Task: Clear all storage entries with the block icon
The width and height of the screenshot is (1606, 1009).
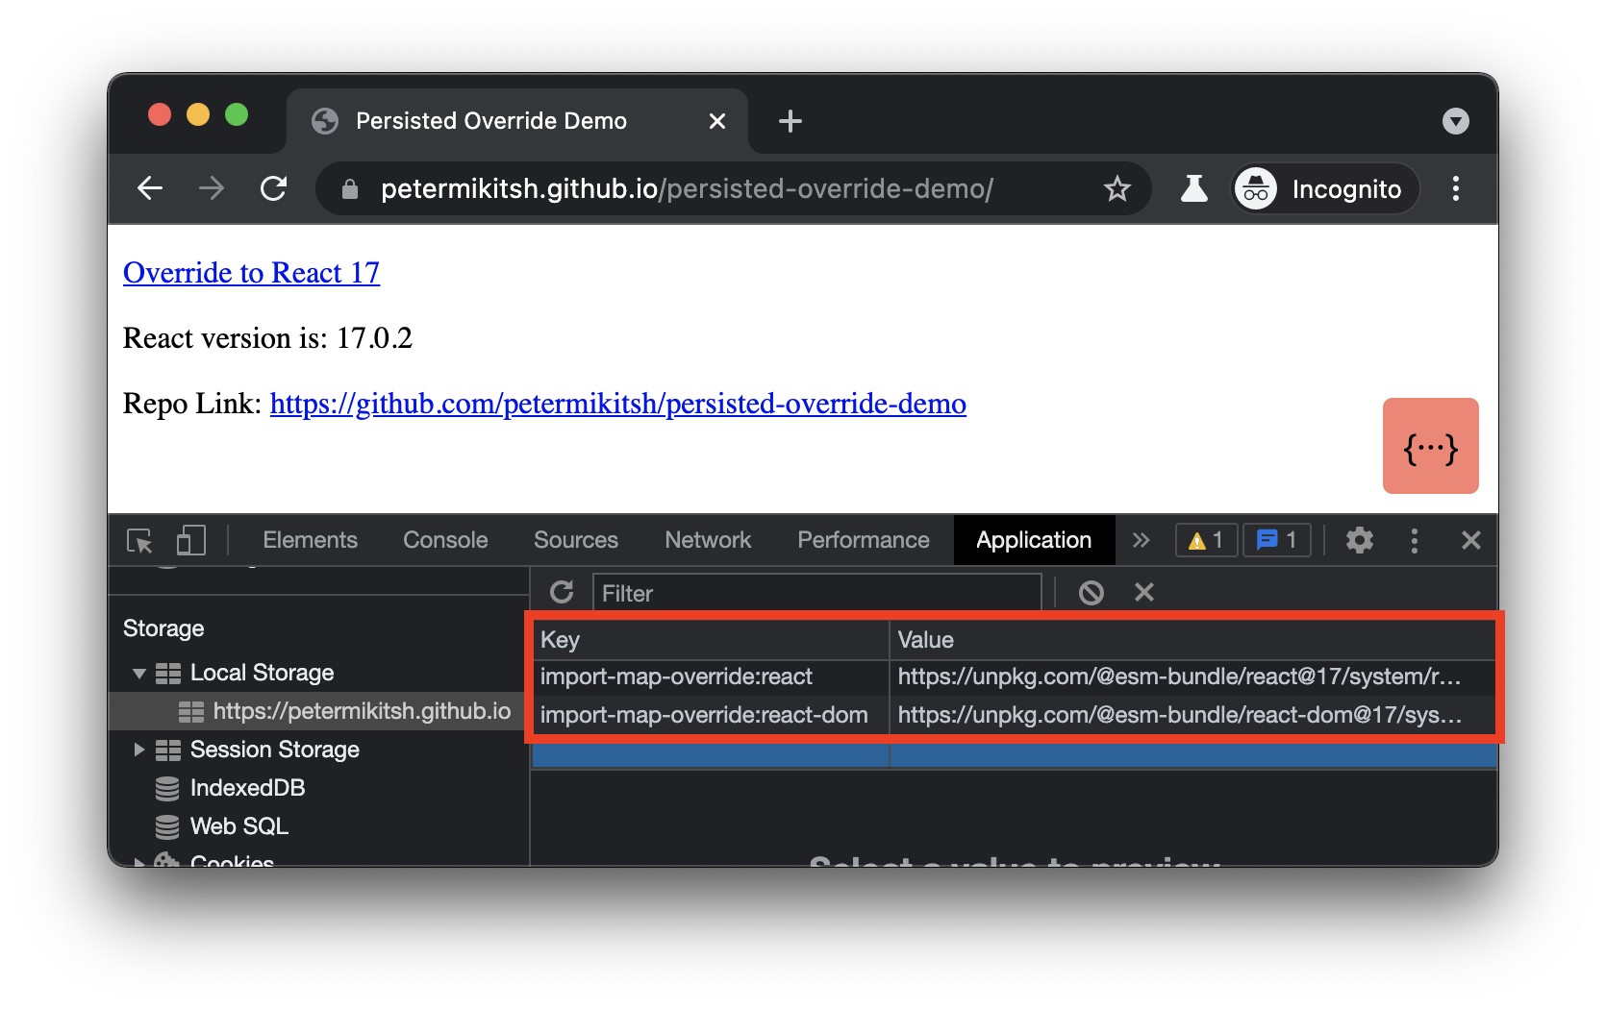Action: tap(1091, 592)
